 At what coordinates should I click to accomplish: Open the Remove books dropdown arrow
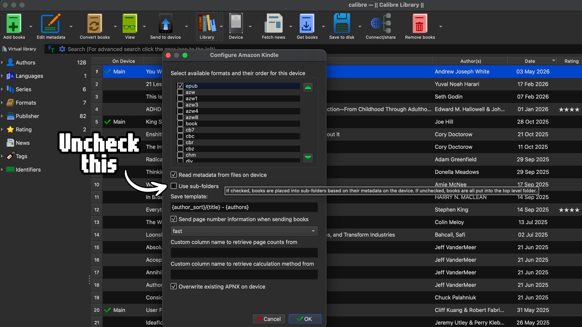tap(441, 27)
